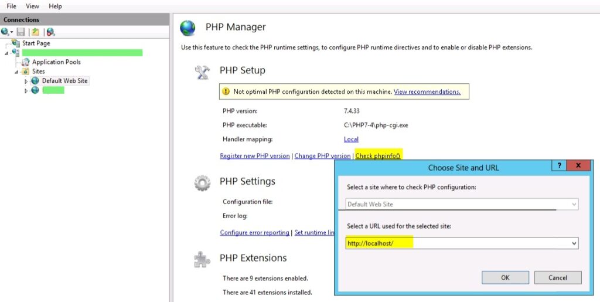The width and height of the screenshot is (600, 302).
Task: Confirm the dialog with OK
Action: click(x=505, y=277)
